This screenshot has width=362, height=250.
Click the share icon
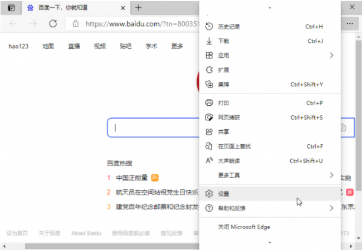point(209,132)
